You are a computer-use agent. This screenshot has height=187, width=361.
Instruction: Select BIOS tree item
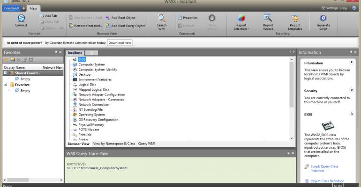82,59
